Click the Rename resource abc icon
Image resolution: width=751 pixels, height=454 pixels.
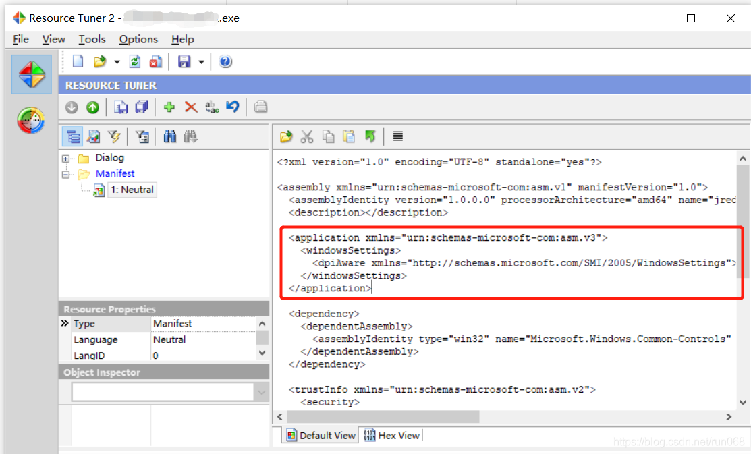212,107
